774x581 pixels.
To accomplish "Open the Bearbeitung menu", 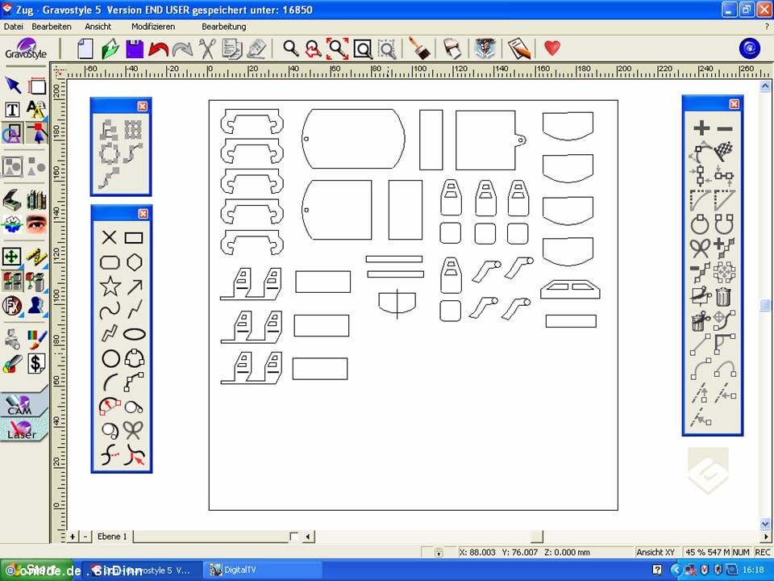I will (223, 27).
